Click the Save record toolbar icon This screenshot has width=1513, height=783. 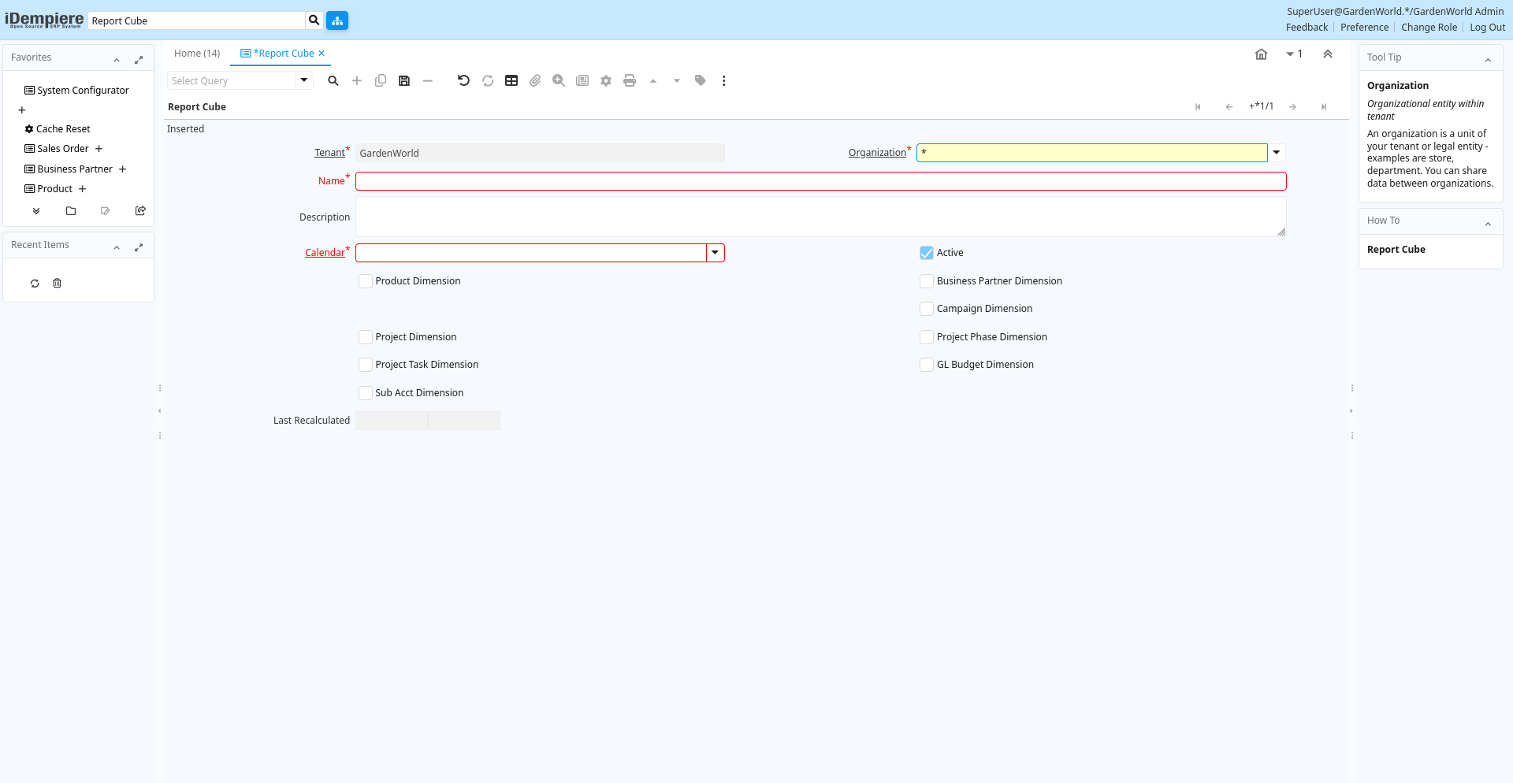pos(404,80)
